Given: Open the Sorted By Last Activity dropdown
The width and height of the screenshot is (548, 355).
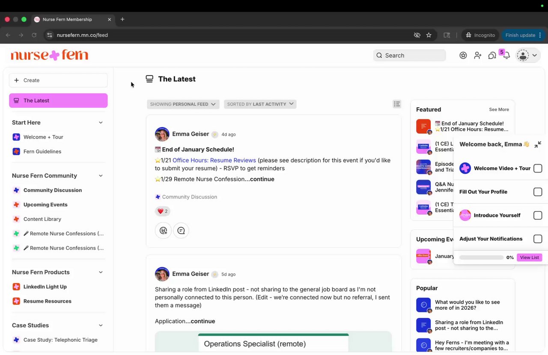Looking at the screenshot, I should 260,104.
